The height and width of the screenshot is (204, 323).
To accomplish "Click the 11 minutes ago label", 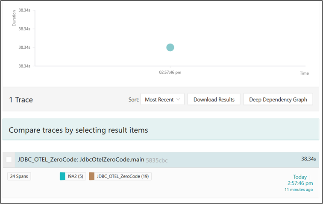I will click(x=299, y=189).
